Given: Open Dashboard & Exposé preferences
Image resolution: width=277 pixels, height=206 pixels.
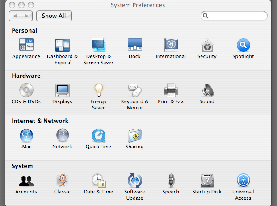Looking at the screenshot, I should click(63, 45).
